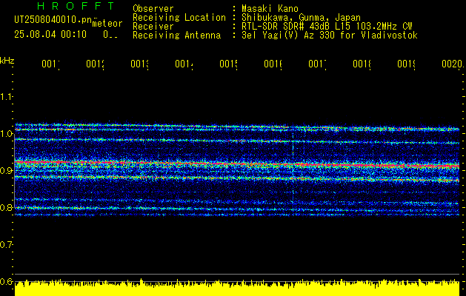Click the 0014 time marker

pyautogui.click(x=184, y=64)
